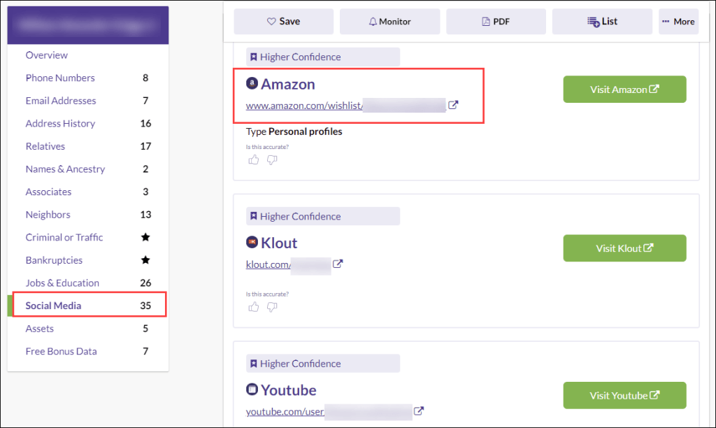
Task: Click the Klout heading title
Action: [x=279, y=243]
